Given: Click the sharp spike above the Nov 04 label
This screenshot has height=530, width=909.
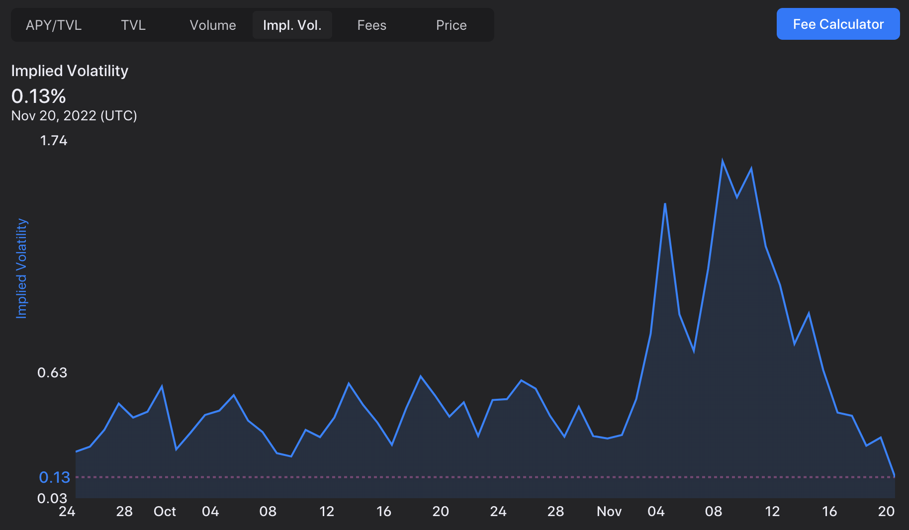Looking at the screenshot, I should pos(665,204).
